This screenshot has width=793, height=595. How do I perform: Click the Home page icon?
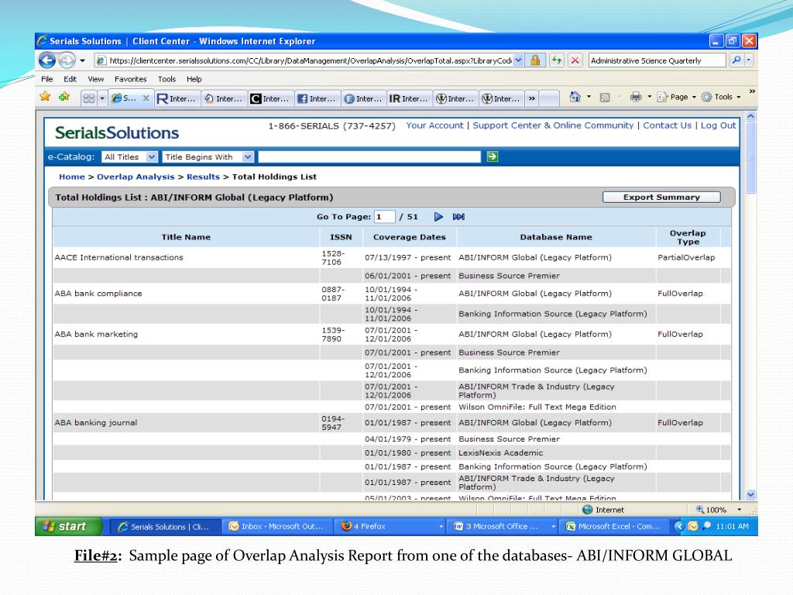(575, 97)
